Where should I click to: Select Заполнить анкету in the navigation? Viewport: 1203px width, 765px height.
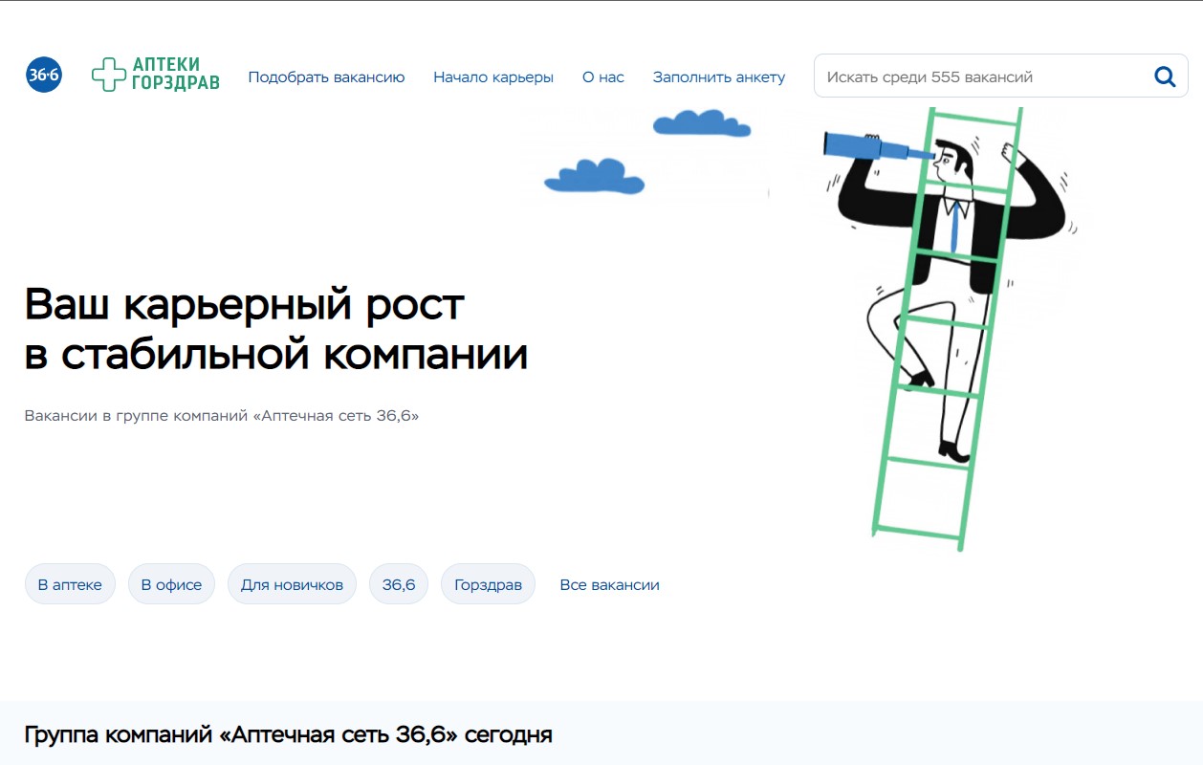tap(718, 77)
